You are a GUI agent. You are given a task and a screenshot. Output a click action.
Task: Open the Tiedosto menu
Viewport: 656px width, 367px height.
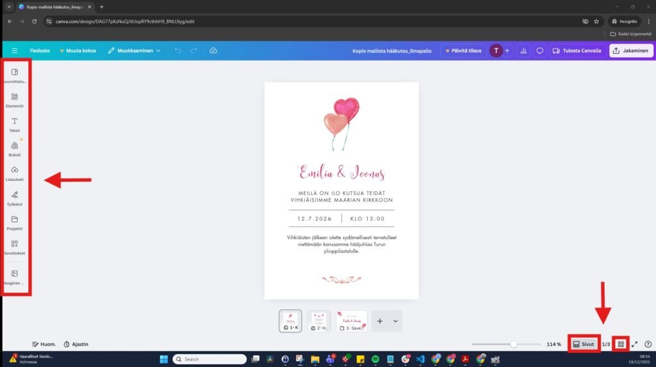[40, 51]
